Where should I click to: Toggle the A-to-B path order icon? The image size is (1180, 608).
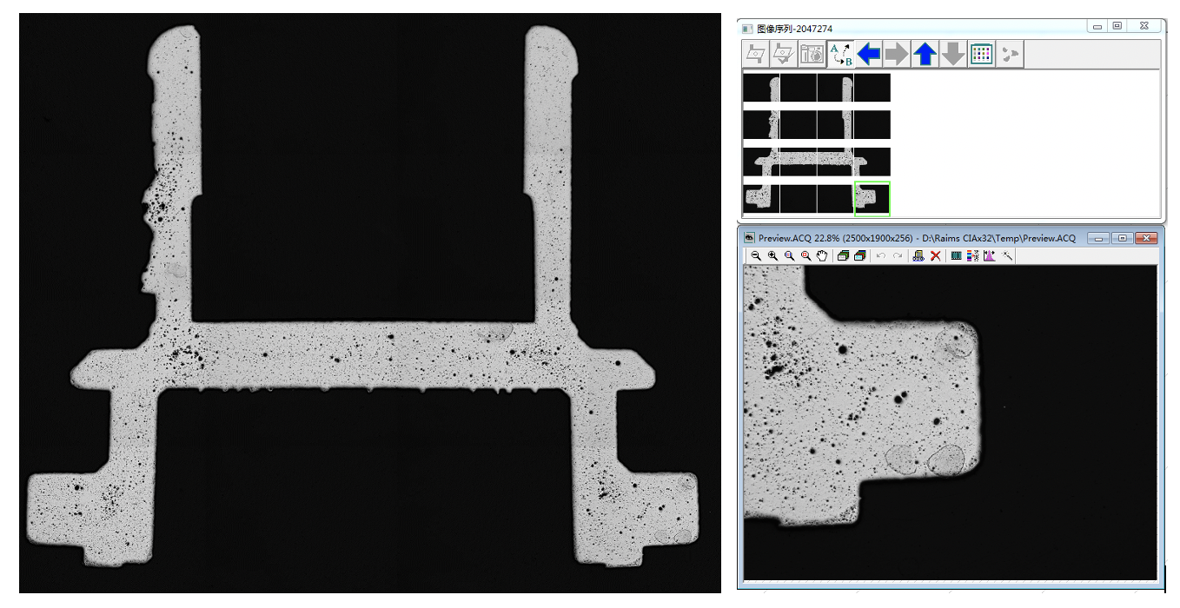(x=840, y=54)
